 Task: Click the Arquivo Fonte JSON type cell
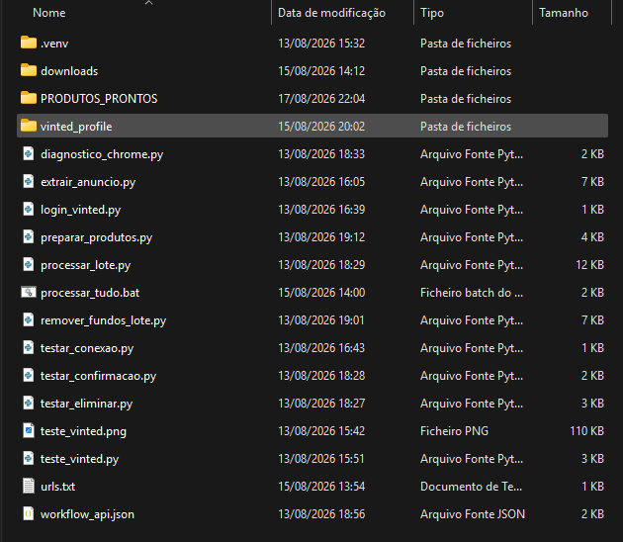[473, 514]
